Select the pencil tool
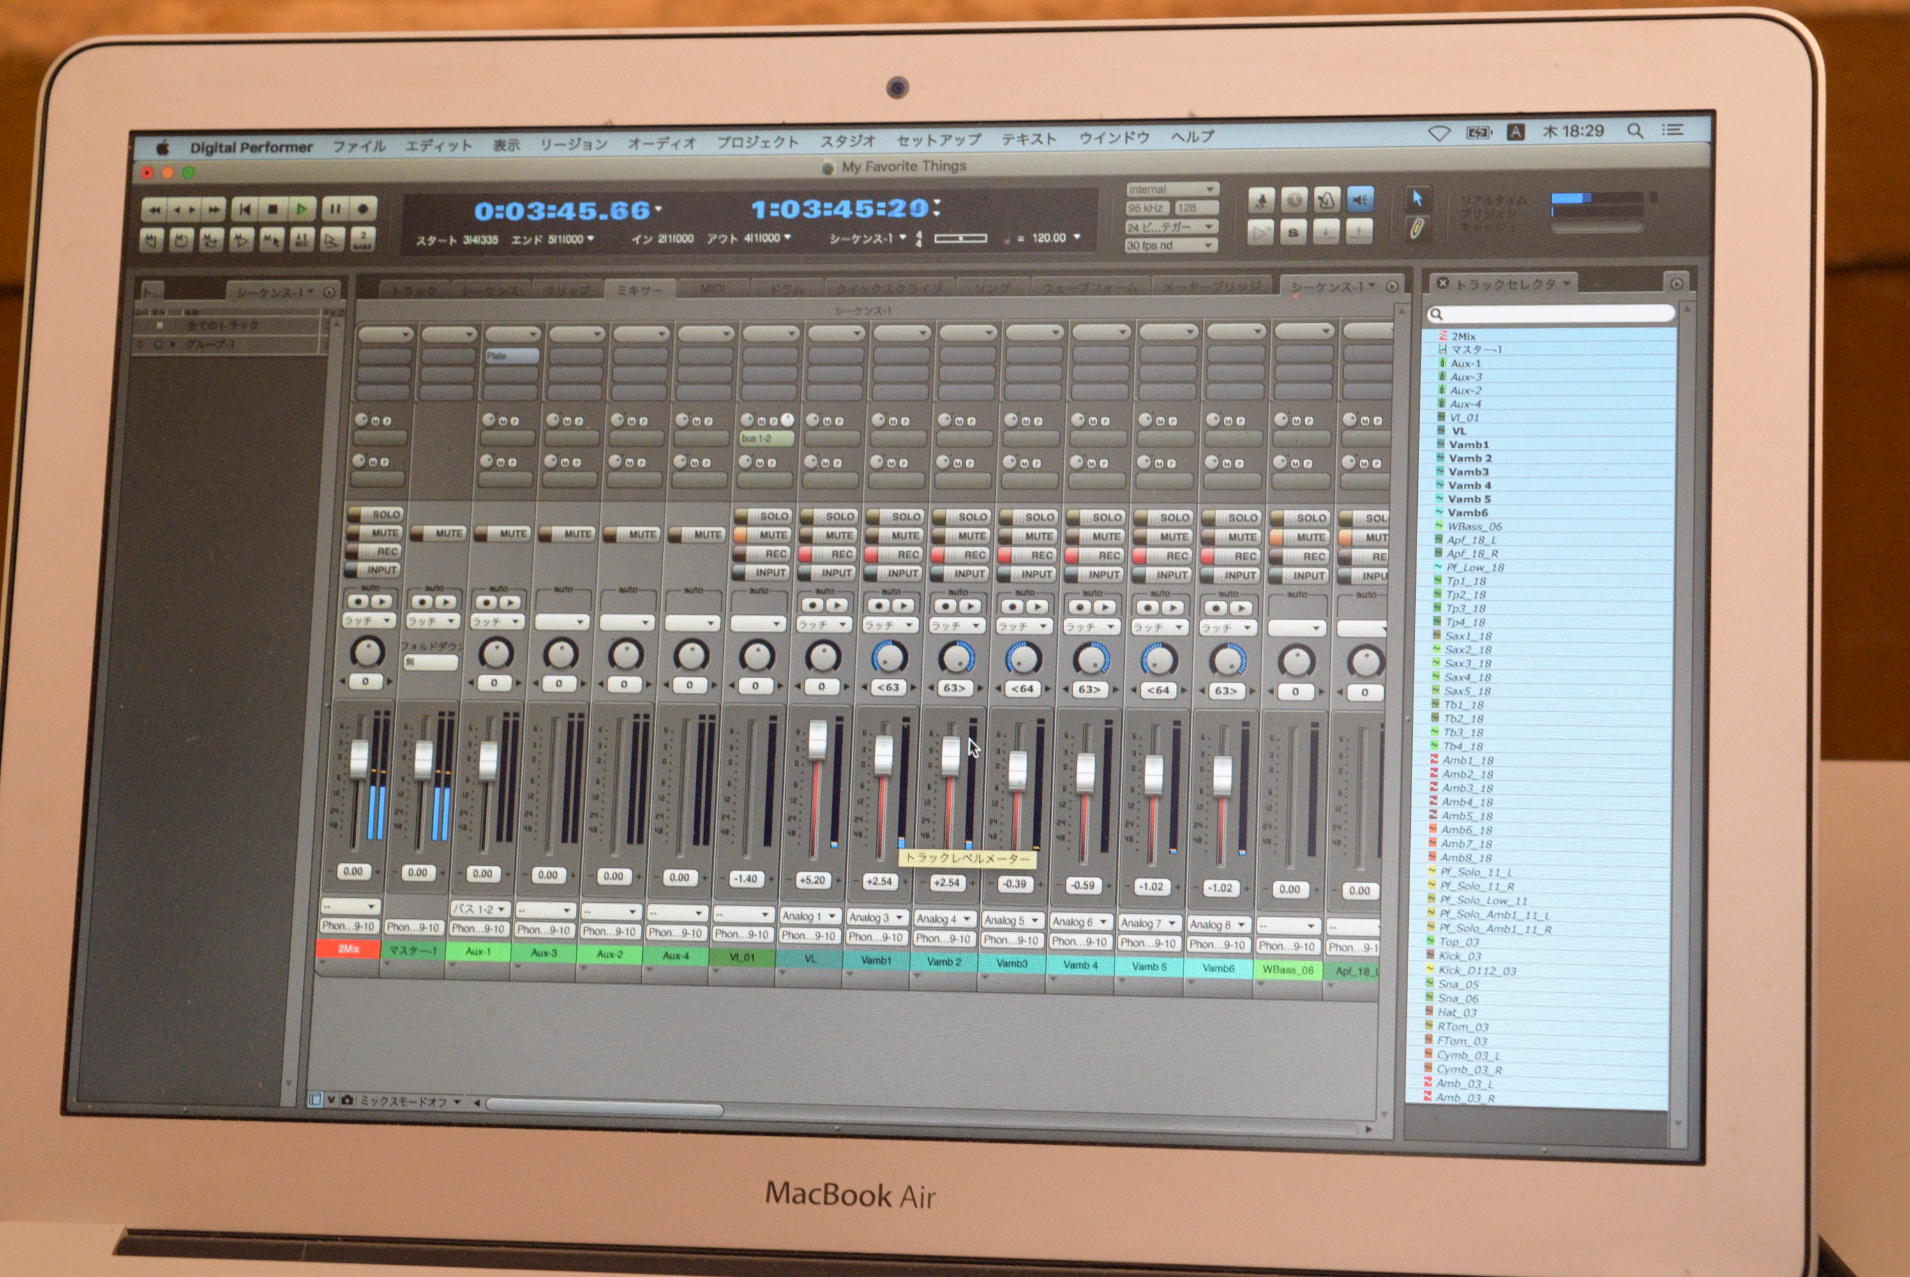Viewport: 1910px width, 1277px height. tap(1417, 229)
